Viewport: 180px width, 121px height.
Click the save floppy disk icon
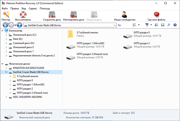pos(163,25)
